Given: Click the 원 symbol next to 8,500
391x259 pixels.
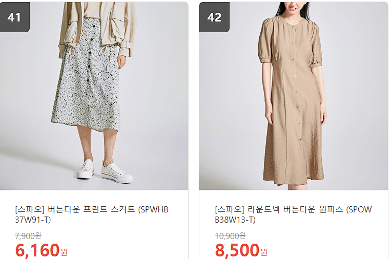Looking at the screenshot, I should point(264,252).
